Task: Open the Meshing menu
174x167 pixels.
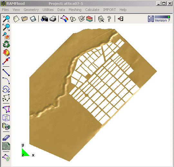Action: [75, 10]
